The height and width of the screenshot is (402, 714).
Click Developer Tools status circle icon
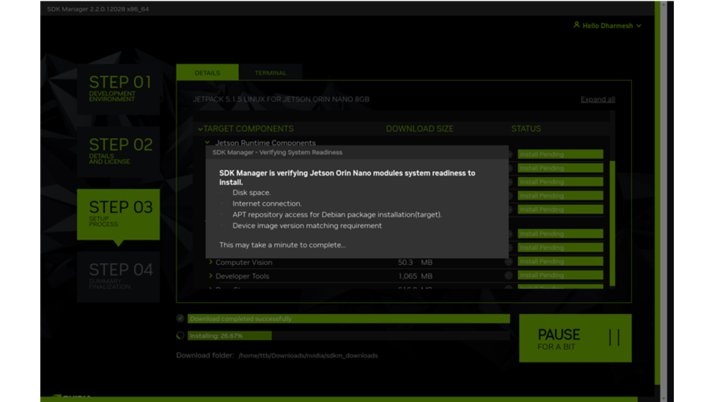508,276
